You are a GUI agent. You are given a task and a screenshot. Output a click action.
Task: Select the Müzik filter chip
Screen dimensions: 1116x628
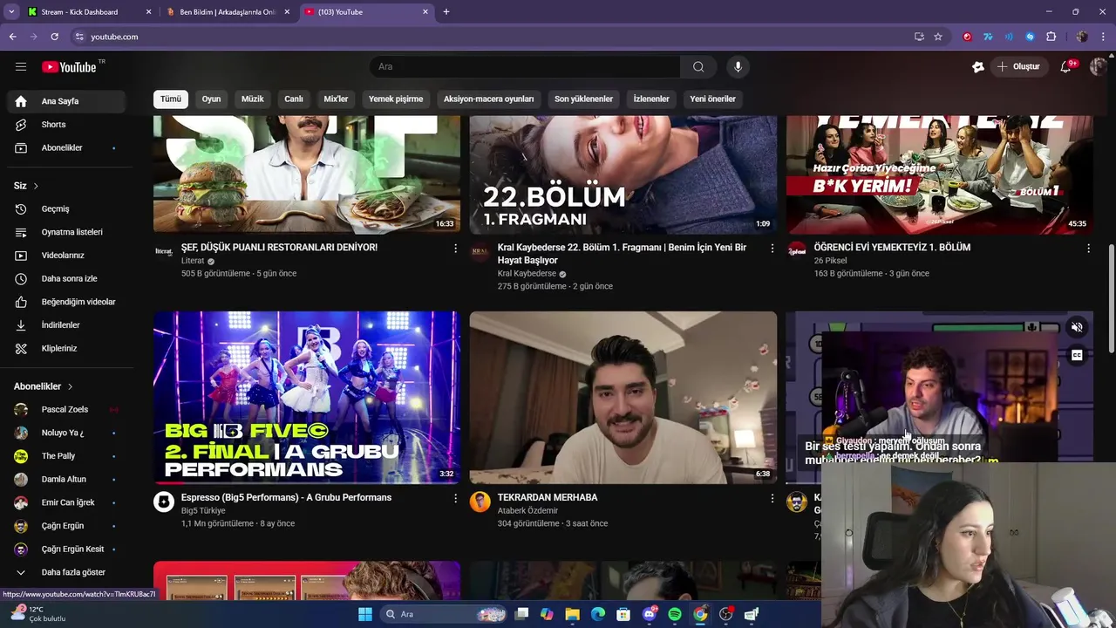click(253, 99)
